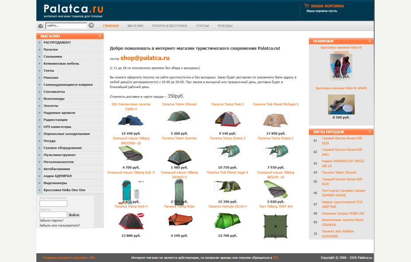Open Самонадувающиеся коврики category
This screenshot has width=411, height=262.
pos(68,85)
